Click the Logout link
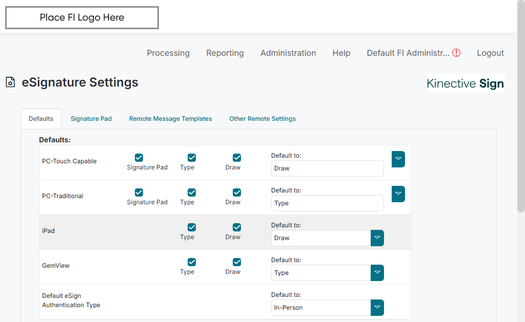The width and height of the screenshot is (525, 322). pyautogui.click(x=490, y=53)
